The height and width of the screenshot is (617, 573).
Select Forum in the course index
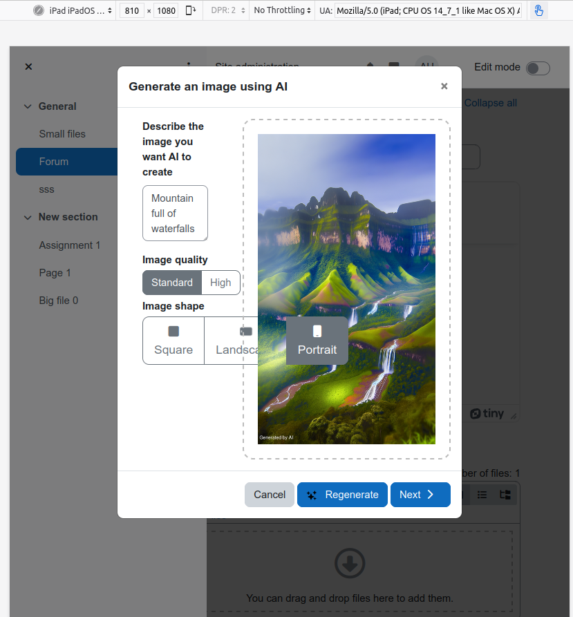66,162
